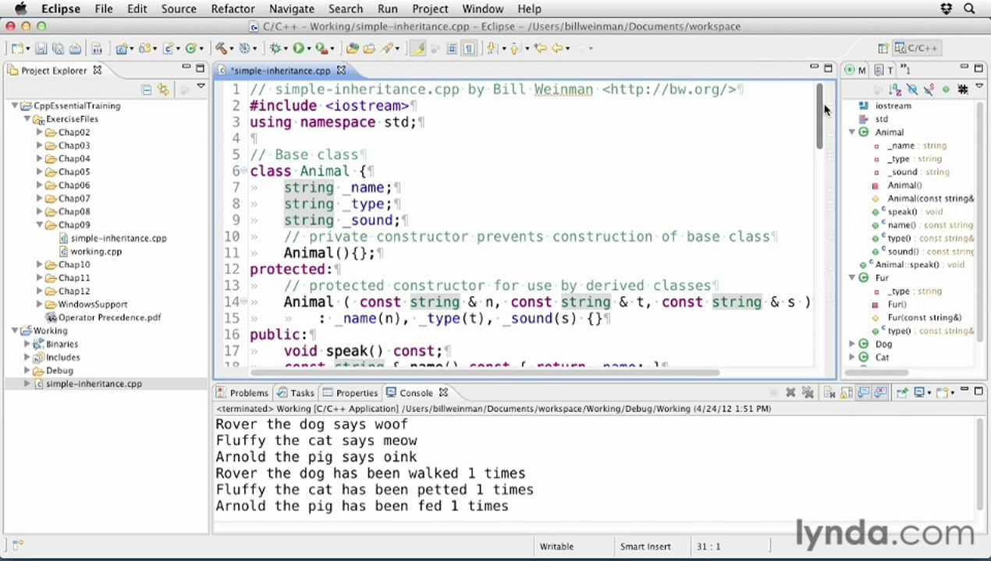Open the Navigate menu
Screen dimensions: 991x561
(x=292, y=9)
